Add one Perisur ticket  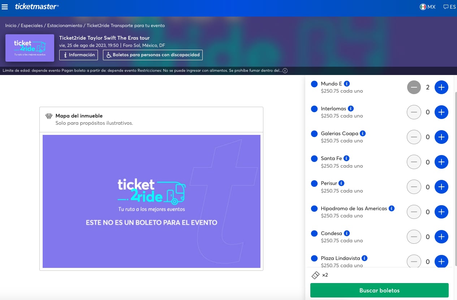click(x=441, y=187)
